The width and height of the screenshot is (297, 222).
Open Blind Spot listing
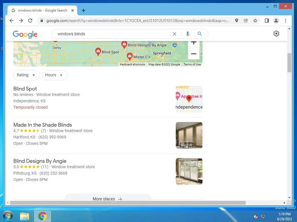click(25, 89)
